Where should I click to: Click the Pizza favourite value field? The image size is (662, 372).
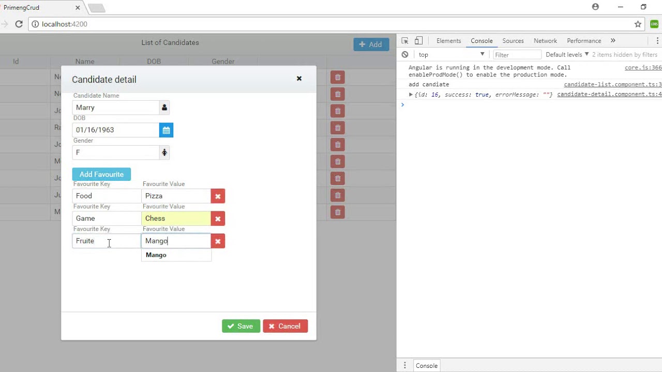176,196
